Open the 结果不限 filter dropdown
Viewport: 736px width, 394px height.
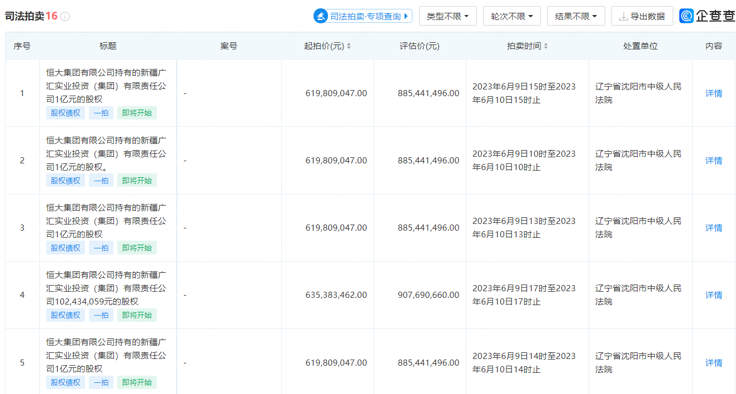[575, 16]
